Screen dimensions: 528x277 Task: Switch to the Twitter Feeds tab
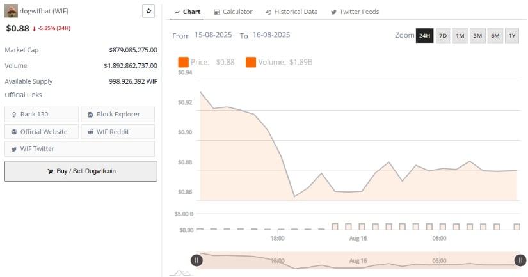[355, 12]
